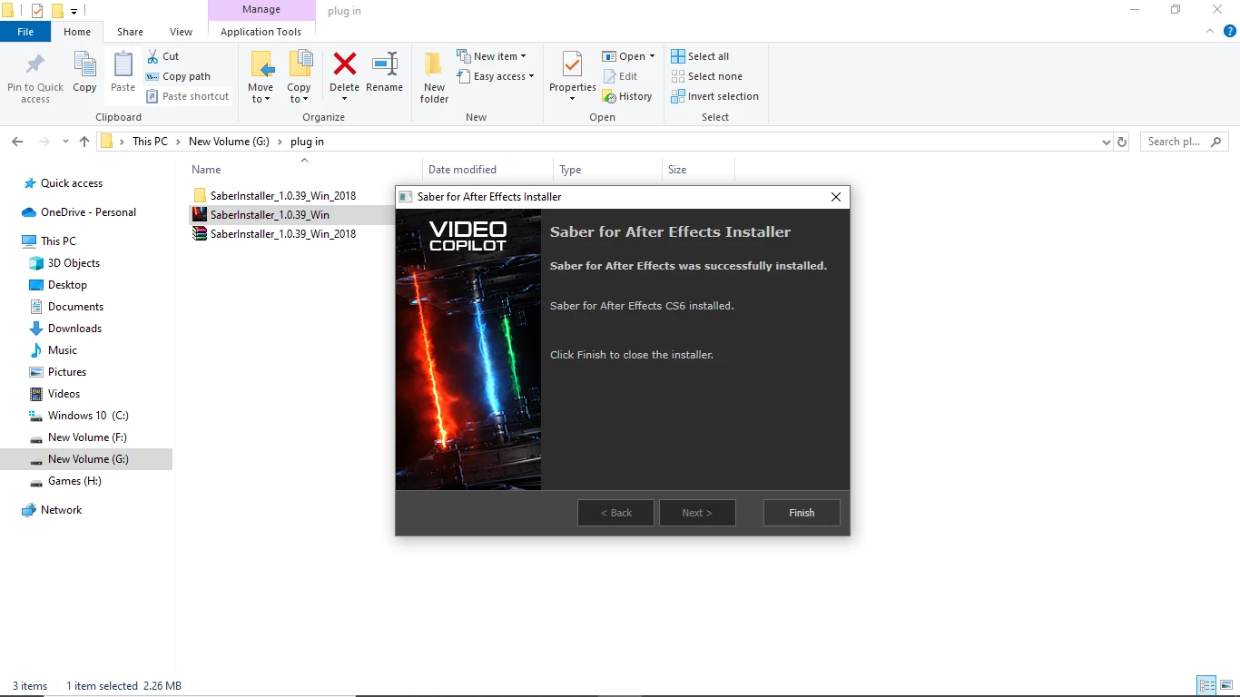The width and height of the screenshot is (1240, 697).
Task: Switch to the Share ribbon tab
Action: tap(130, 32)
